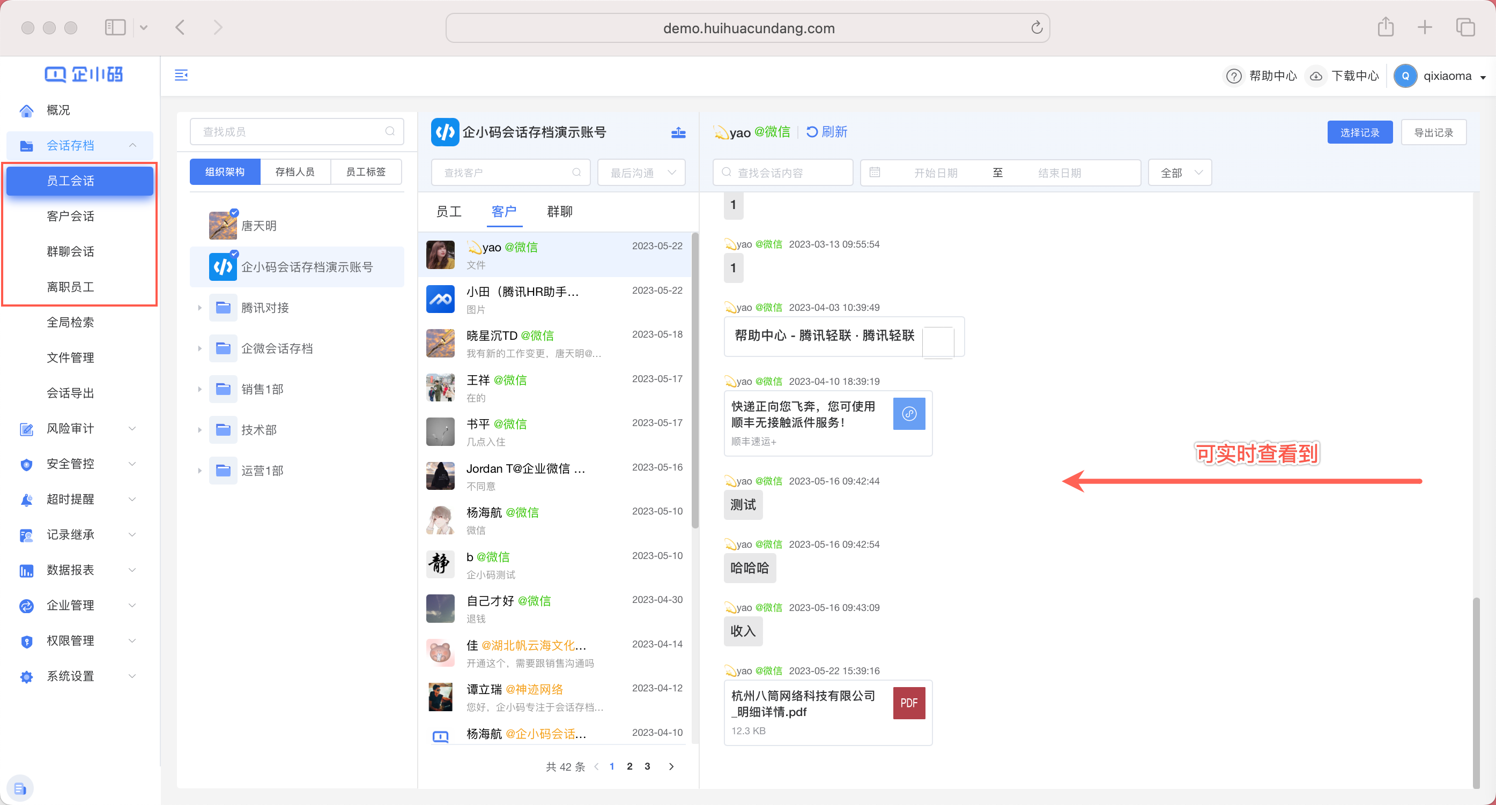Click the 导出记录 button
This screenshot has width=1496, height=805.
1433,132
